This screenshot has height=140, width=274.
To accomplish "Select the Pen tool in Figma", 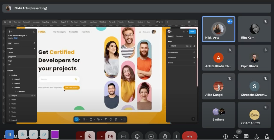I will [x=98, y=119].
